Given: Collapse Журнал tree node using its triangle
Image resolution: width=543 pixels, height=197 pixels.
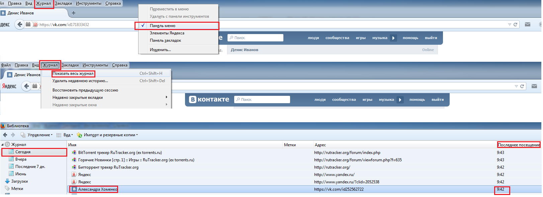Looking at the screenshot, I should [3, 145].
